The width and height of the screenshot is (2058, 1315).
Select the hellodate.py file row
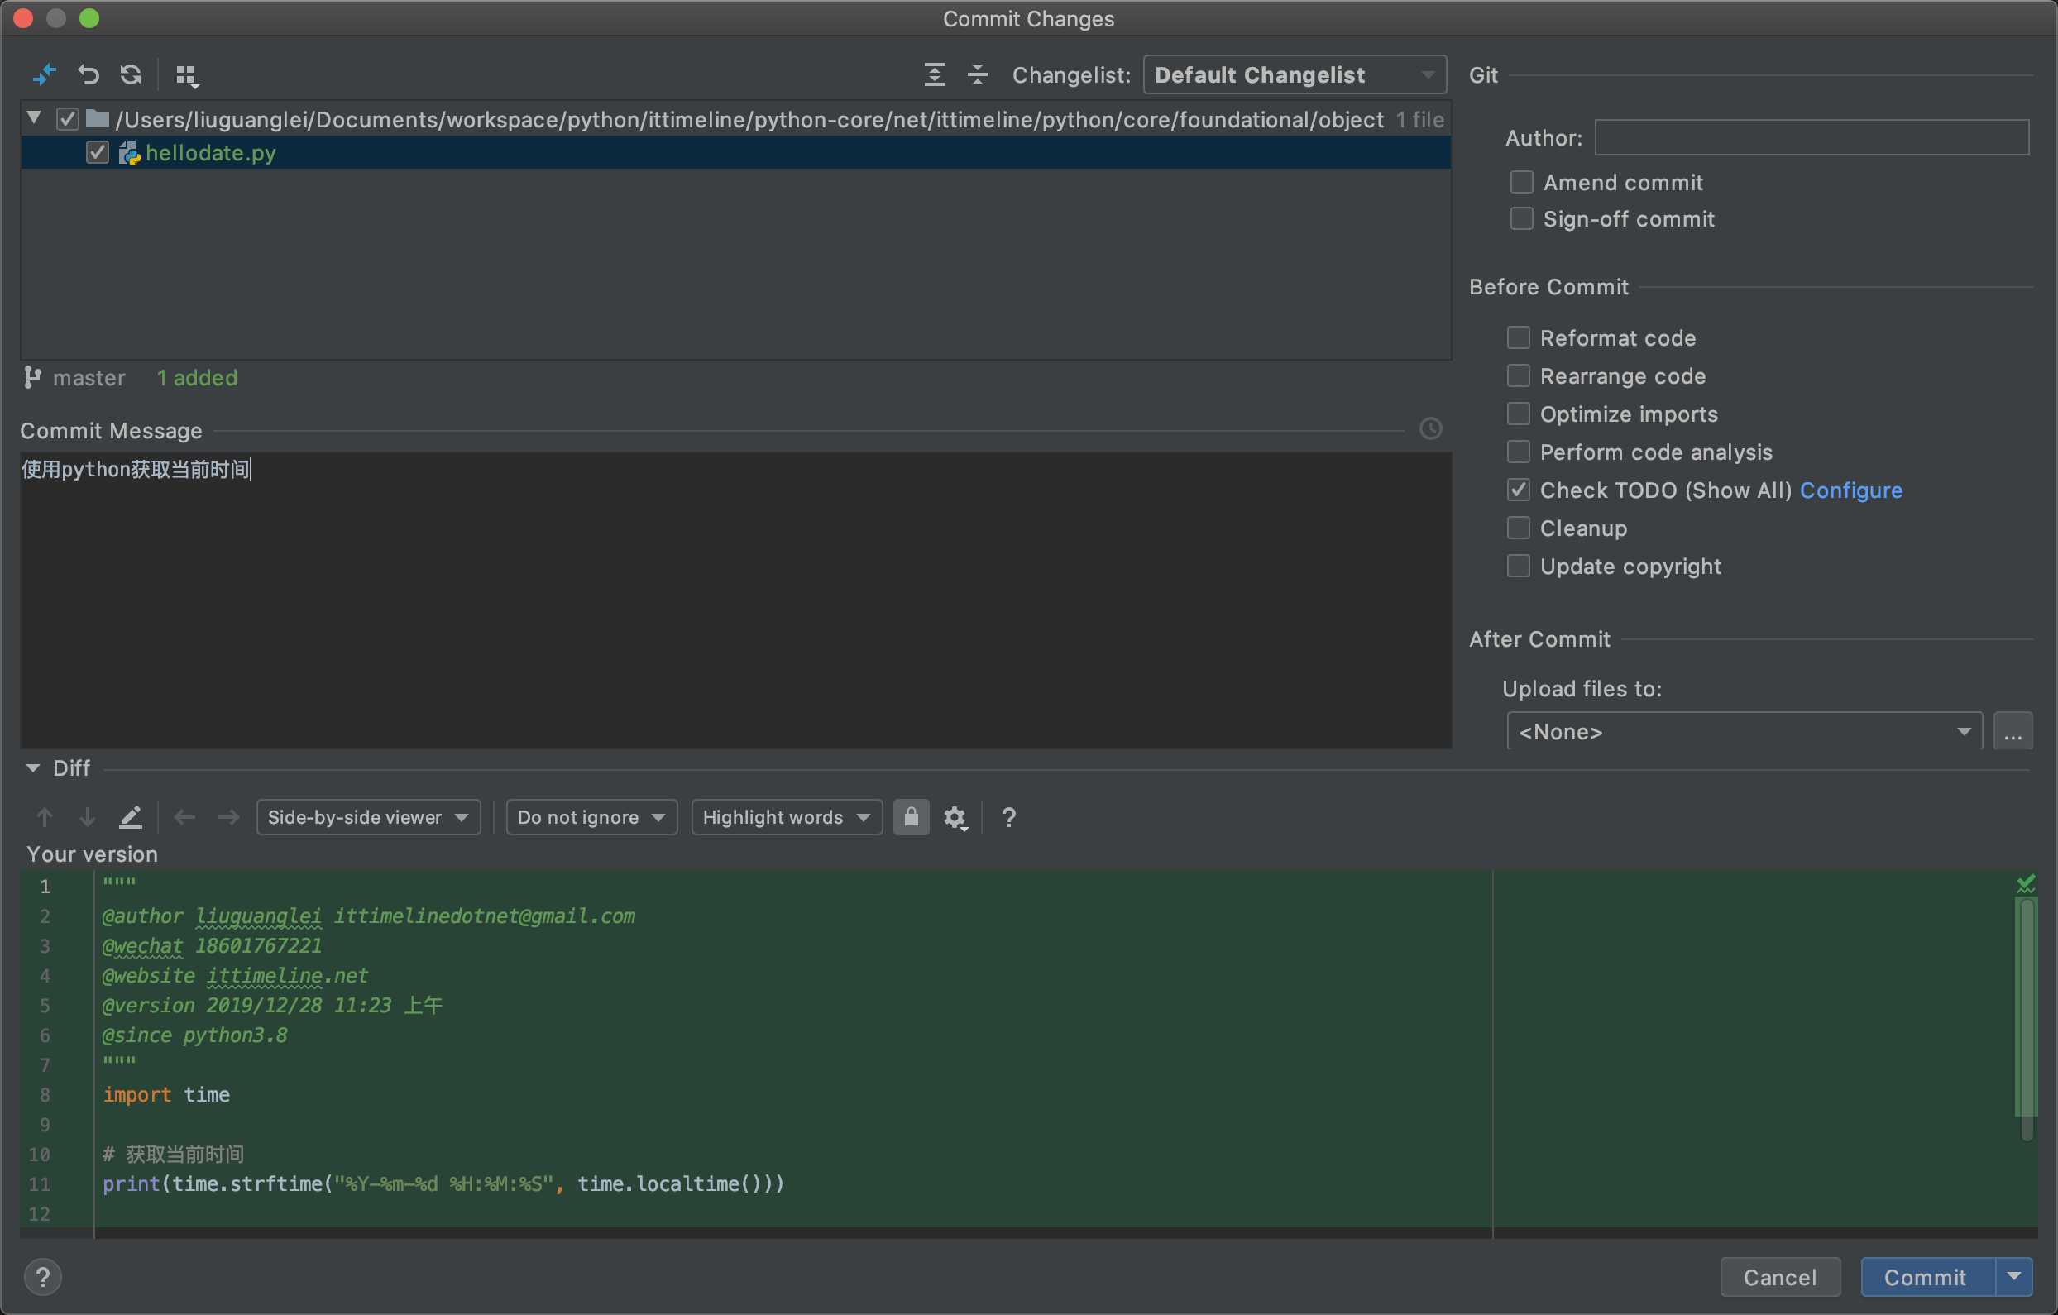coord(736,153)
